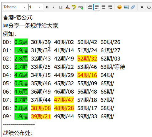Screen dimensions: 152x137
Task: Click the entry 40期/02
Action: pyautogui.click(x=64, y=42)
